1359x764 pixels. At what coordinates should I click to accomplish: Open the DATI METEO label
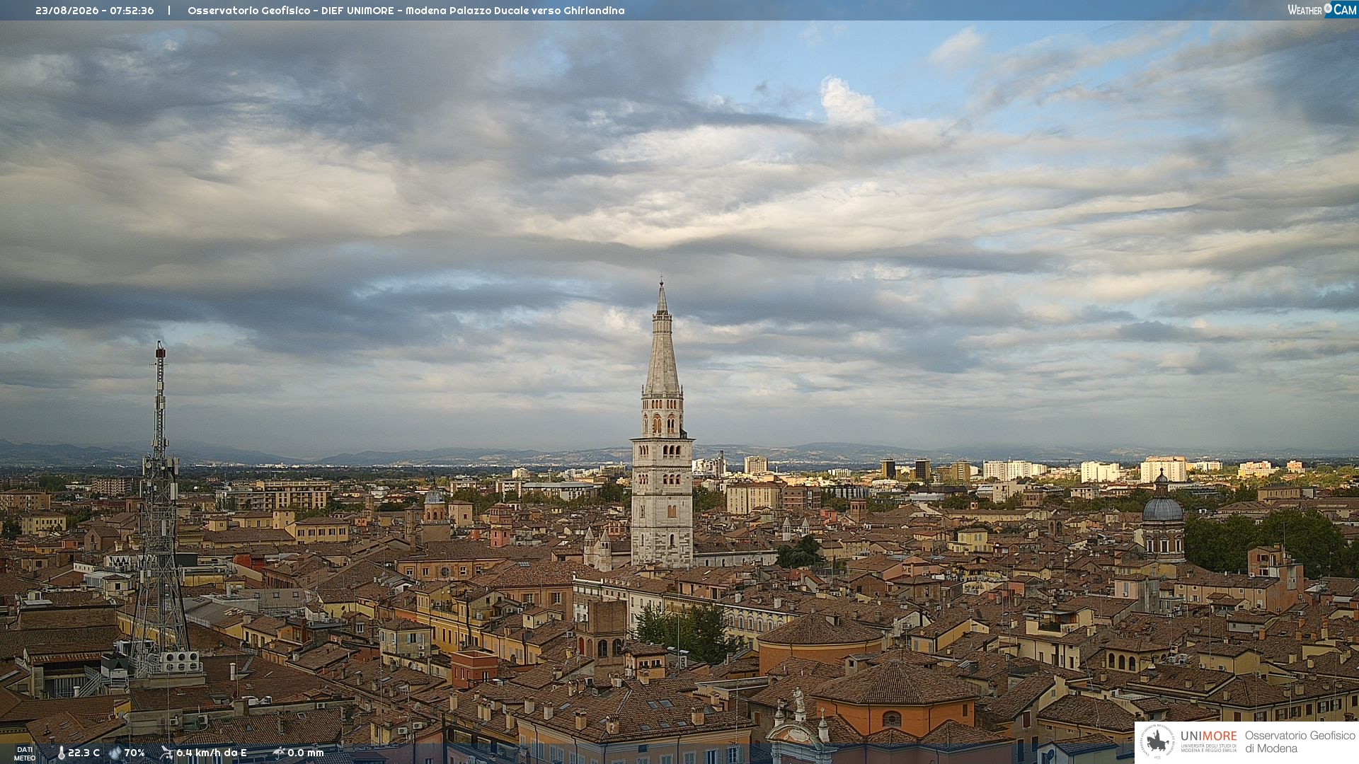coord(25,753)
